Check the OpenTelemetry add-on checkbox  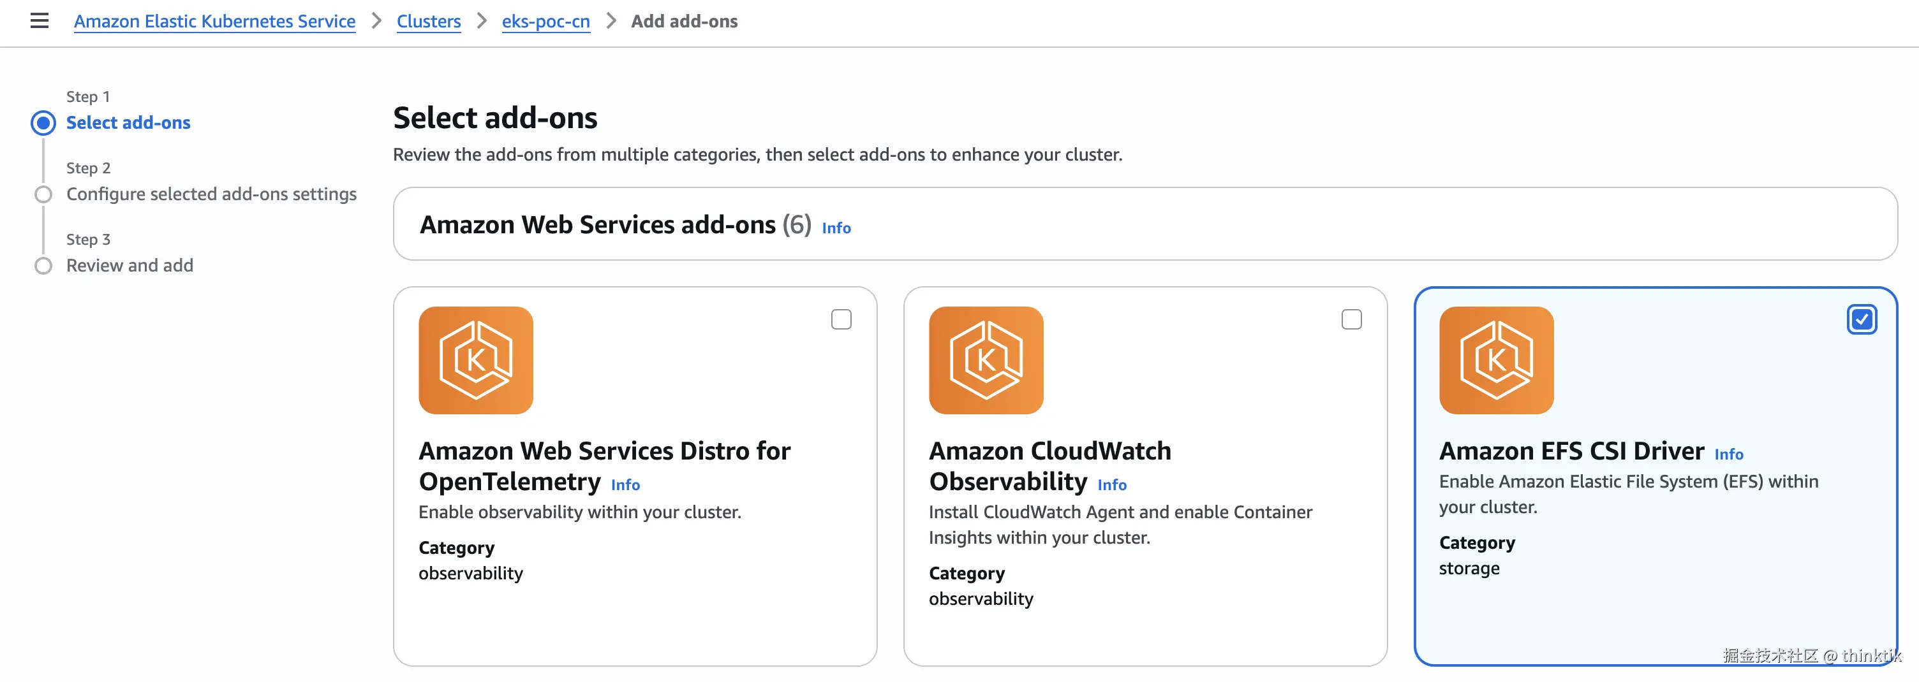coord(841,319)
